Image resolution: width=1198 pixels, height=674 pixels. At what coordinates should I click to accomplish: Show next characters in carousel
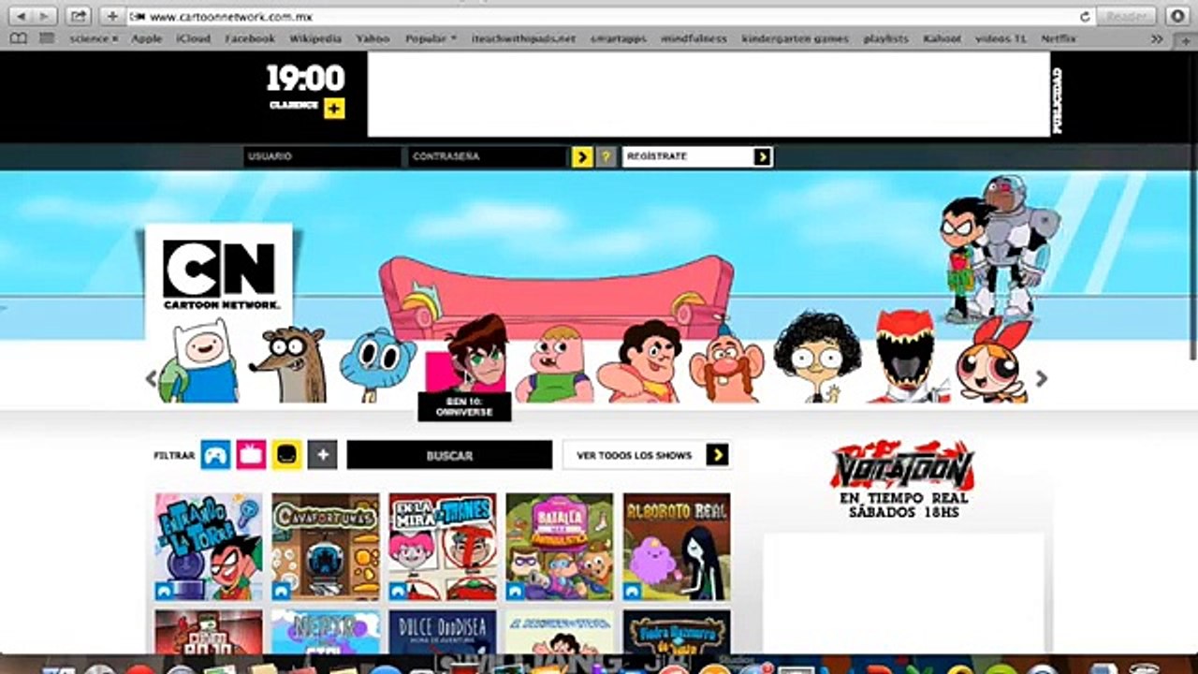click(1041, 379)
